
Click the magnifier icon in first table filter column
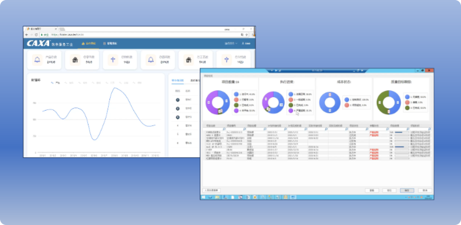coord(224,129)
